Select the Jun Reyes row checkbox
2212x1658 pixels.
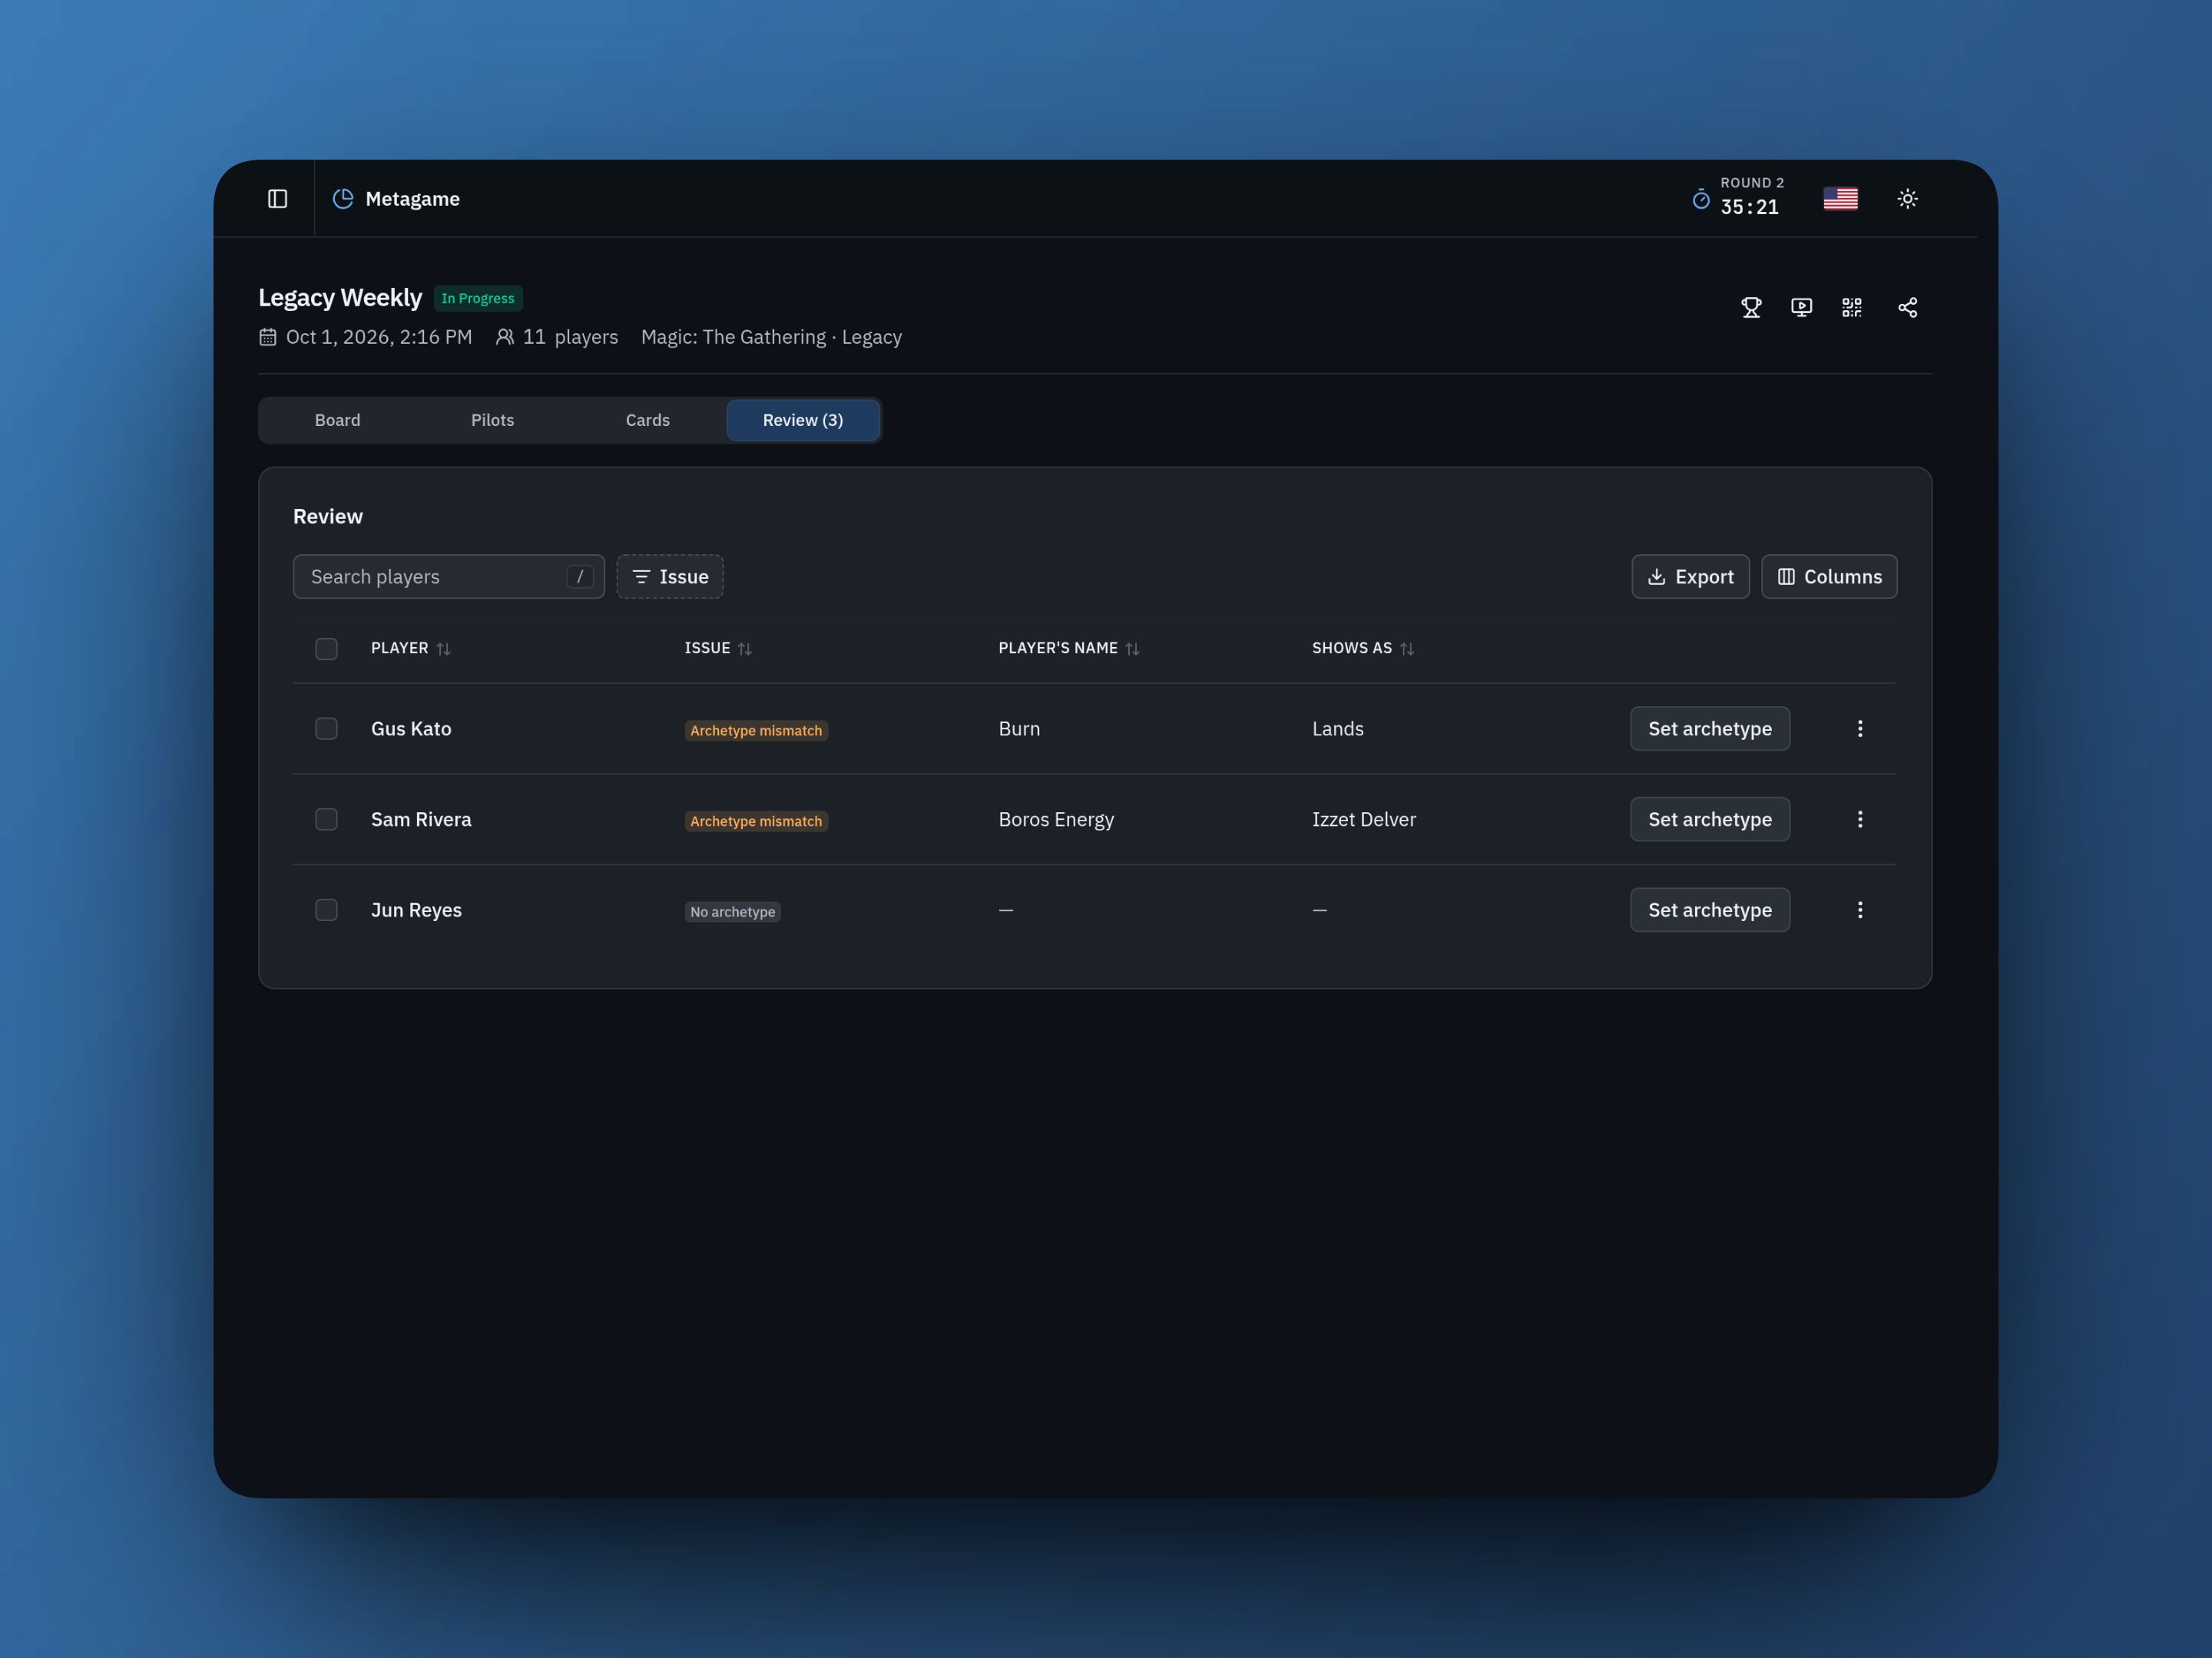point(326,910)
